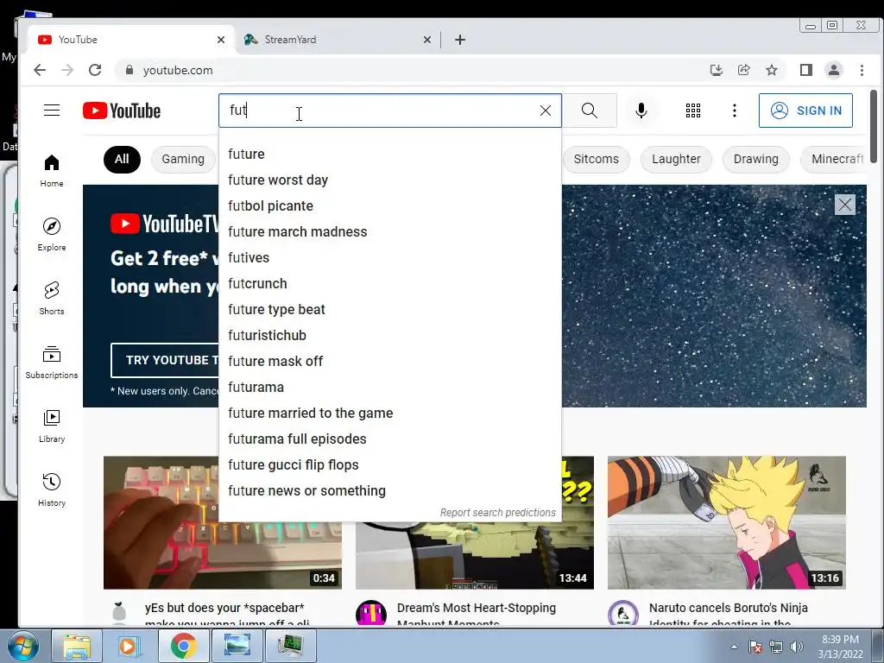Choose suggestion "futbol picante"
Viewport: 884px width, 663px height.
(390, 205)
